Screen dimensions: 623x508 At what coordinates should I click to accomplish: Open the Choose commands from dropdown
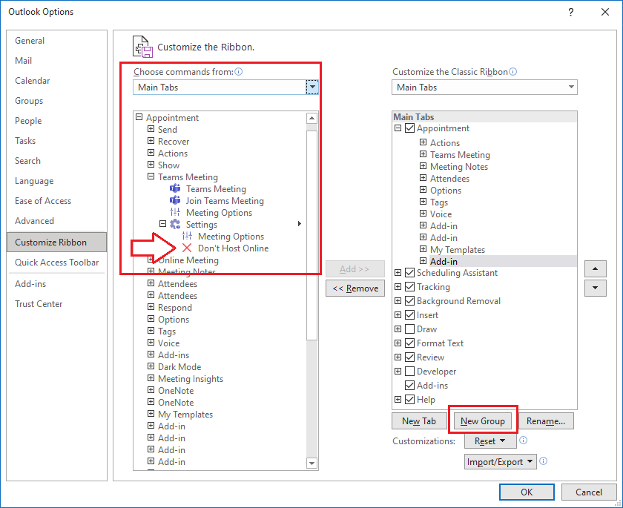[312, 87]
